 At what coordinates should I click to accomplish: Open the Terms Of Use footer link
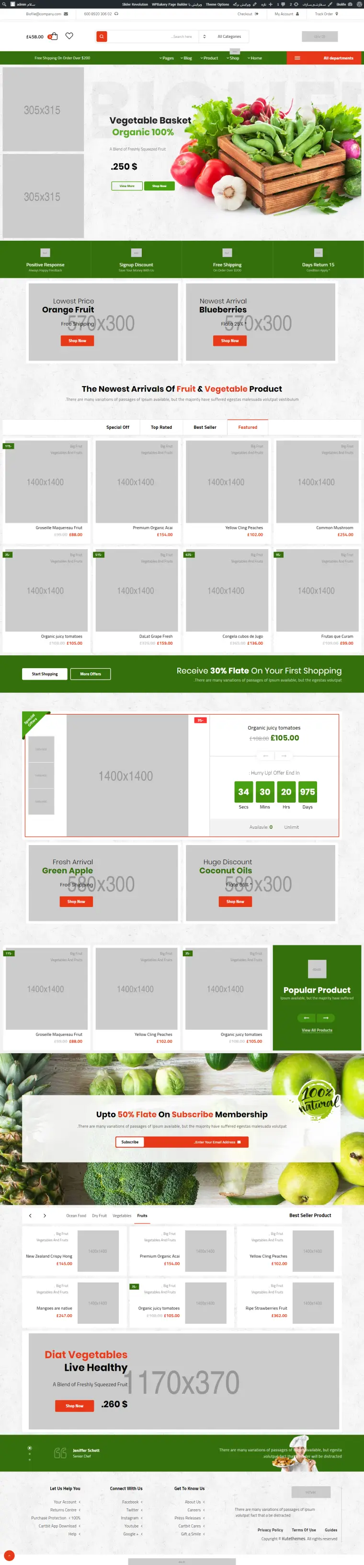click(x=304, y=1530)
